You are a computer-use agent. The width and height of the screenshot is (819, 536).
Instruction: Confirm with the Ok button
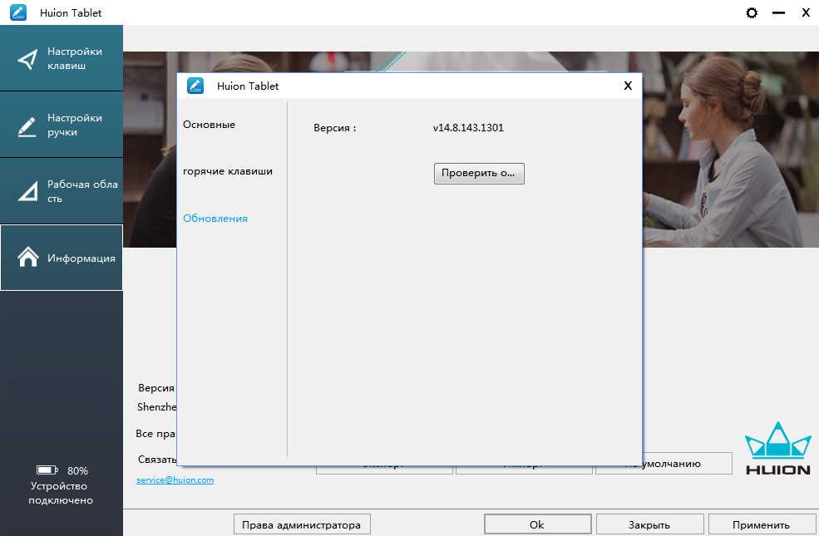537,524
